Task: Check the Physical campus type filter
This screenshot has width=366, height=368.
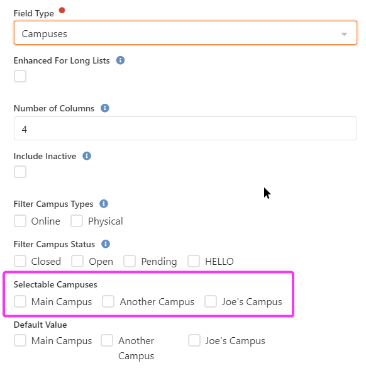Action: pos(77,221)
